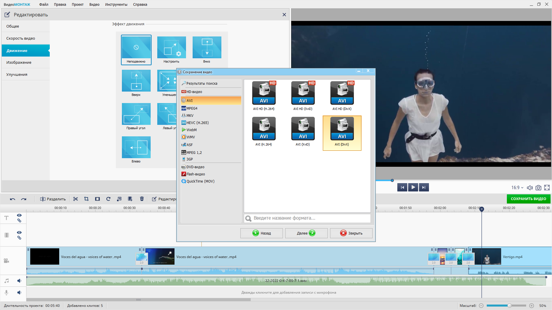552x310 pixels.
Task: Select HEVC (H.265) format category
Action: click(x=197, y=123)
